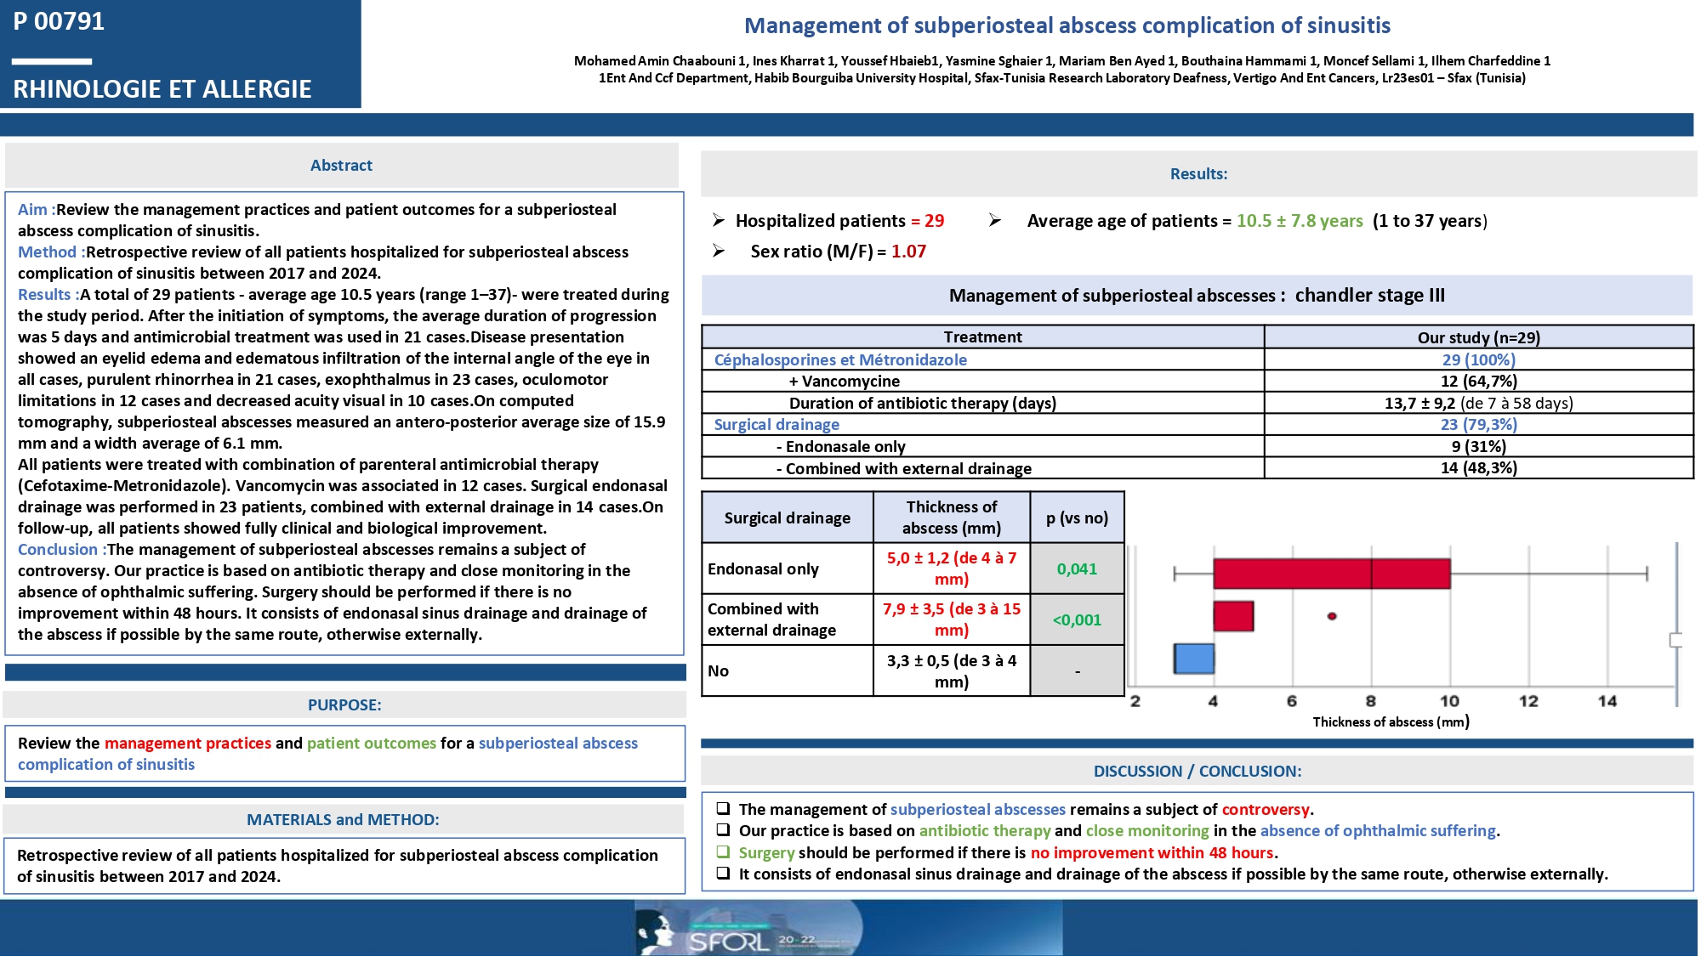Click the white bar under P 00791
Image resolution: width=1701 pixels, height=956 pixels.
[x=52, y=61]
